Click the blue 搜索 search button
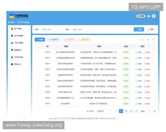 point(139,29)
